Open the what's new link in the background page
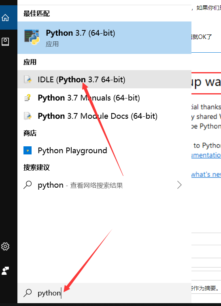Viewport: 221px width, 306px height. tap(206, 174)
